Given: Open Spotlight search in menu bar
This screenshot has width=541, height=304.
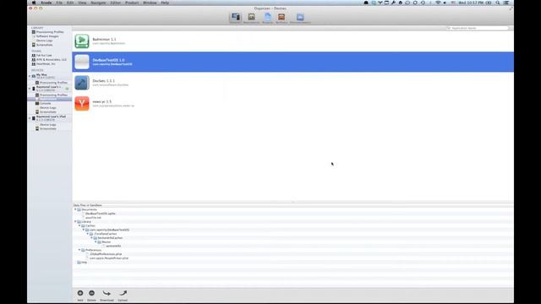Looking at the screenshot, I should point(498,3).
